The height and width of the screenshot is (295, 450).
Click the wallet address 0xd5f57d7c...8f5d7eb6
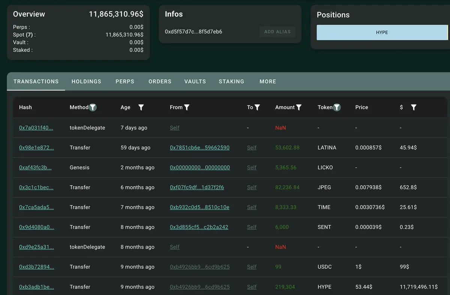click(x=193, y=32)
